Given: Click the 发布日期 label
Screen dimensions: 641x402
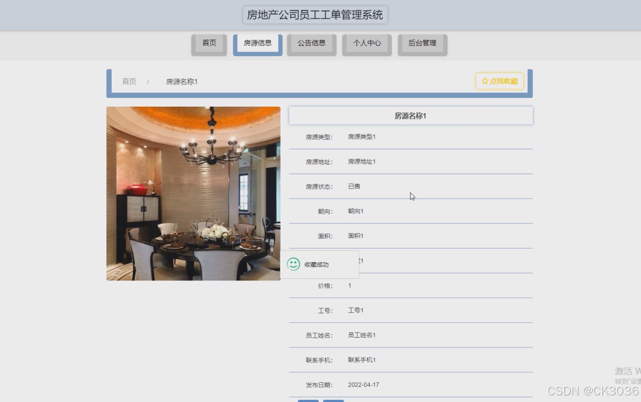Looking at the screenshot, I should 319,386.
